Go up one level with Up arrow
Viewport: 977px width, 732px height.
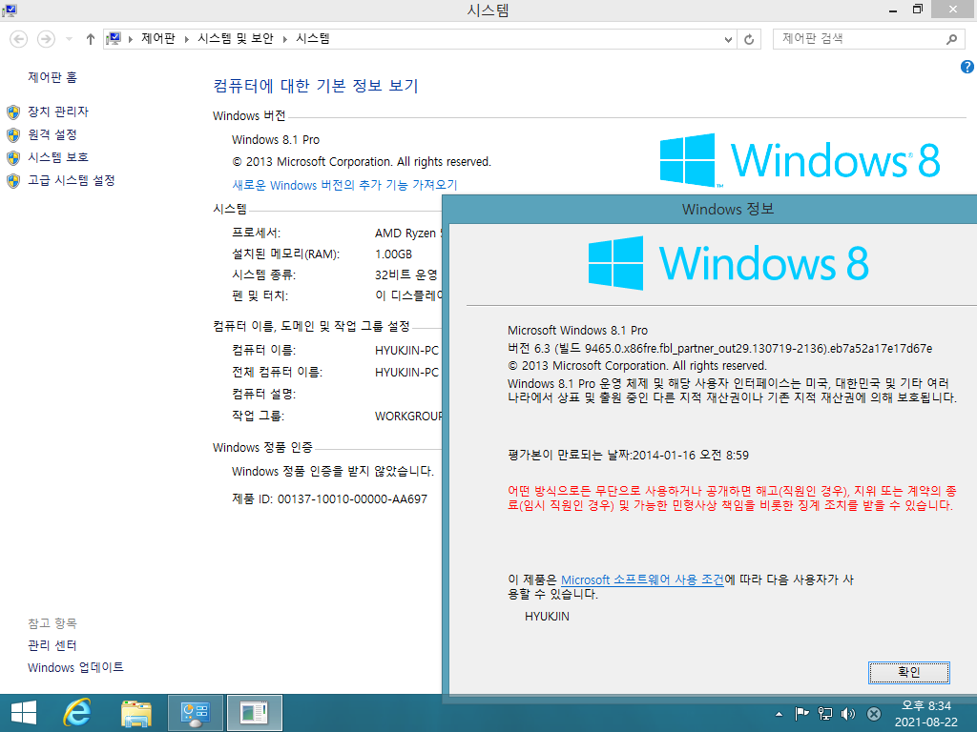click(x=91, y=39)
